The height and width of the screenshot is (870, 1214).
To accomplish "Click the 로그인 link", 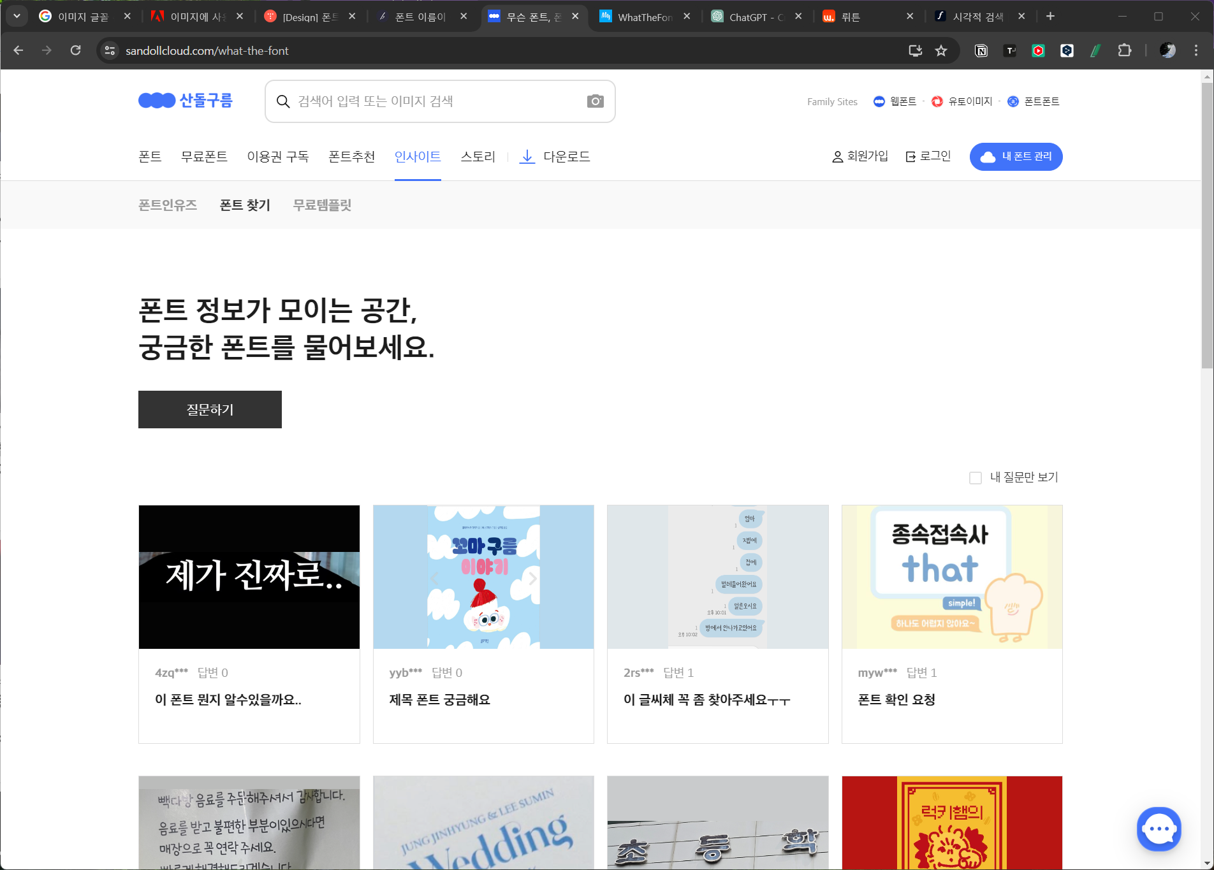I will (x=928, y=156).
